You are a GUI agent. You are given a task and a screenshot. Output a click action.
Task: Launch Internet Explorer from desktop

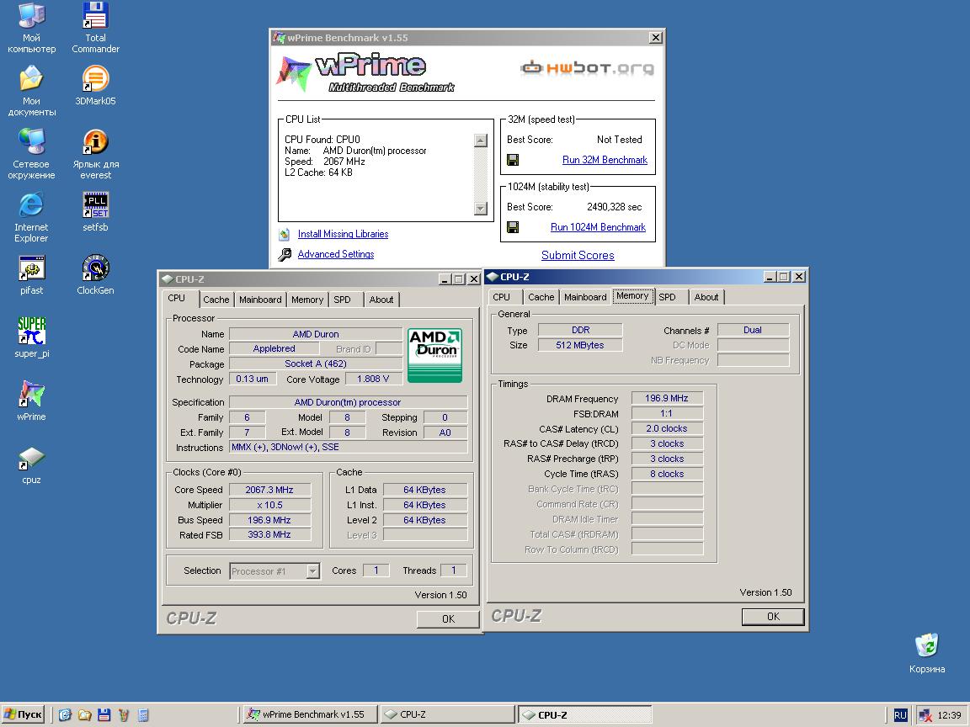coord(31,217)
